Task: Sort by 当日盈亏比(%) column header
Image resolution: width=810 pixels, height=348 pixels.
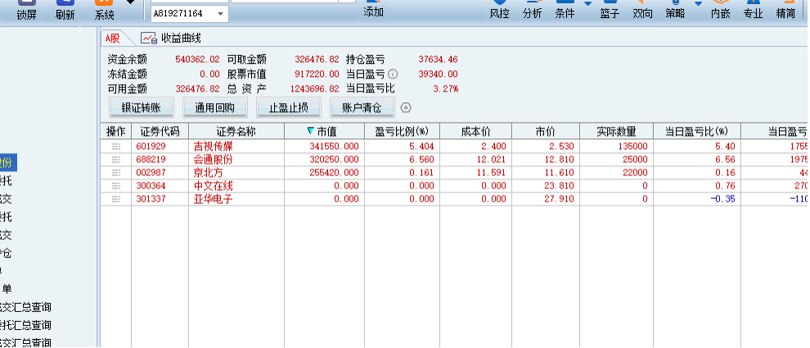Action: click(x=696, y=131)
